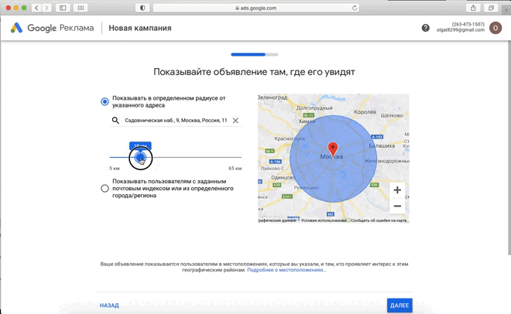The image size is (511, 314).
Task: Click Сообщить об ошибке на карте link
Action: click(379, 220)
